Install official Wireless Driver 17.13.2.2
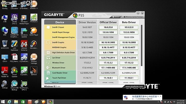The width and height of the screenshot is (186, 104). (x=108, y=63)
